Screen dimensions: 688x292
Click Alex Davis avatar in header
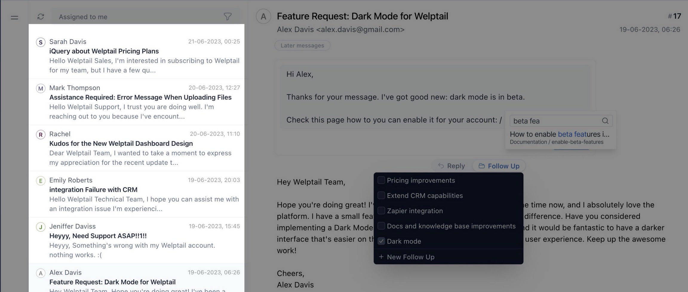click(x=263, y=16)
